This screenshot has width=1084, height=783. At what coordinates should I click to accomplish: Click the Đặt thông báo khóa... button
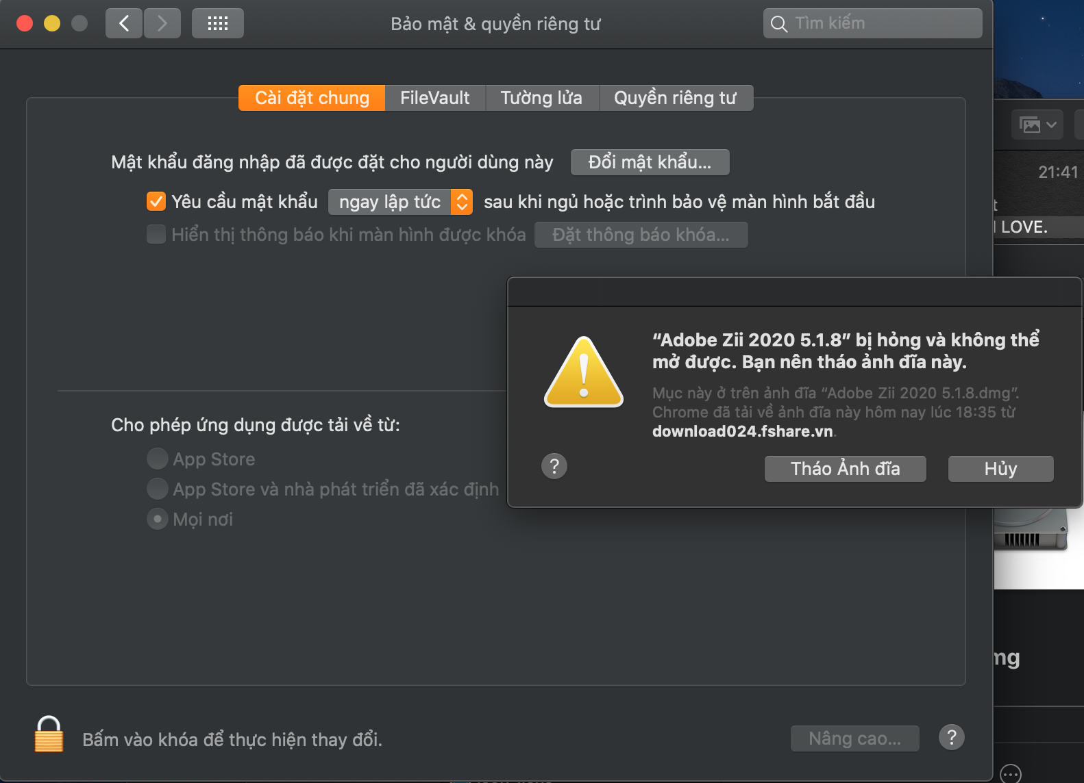(641, 235)
